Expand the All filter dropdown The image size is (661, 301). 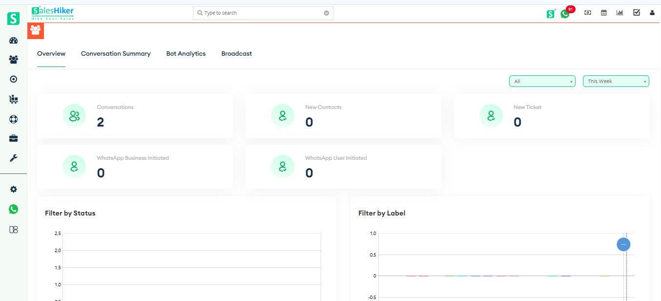pos(542,81)
